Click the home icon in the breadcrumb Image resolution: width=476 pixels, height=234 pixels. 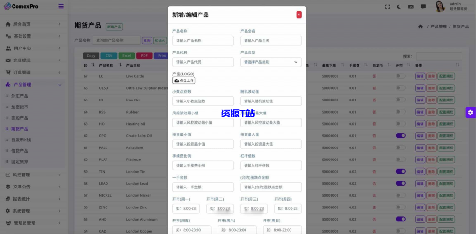point(420,27)
